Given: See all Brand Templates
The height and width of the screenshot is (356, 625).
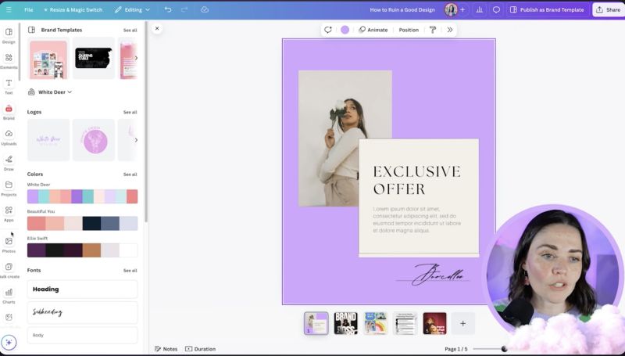Looking at the screenshot, I should (x=130, y=31).
